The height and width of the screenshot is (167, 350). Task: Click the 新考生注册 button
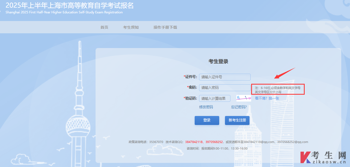coord(237,120)
